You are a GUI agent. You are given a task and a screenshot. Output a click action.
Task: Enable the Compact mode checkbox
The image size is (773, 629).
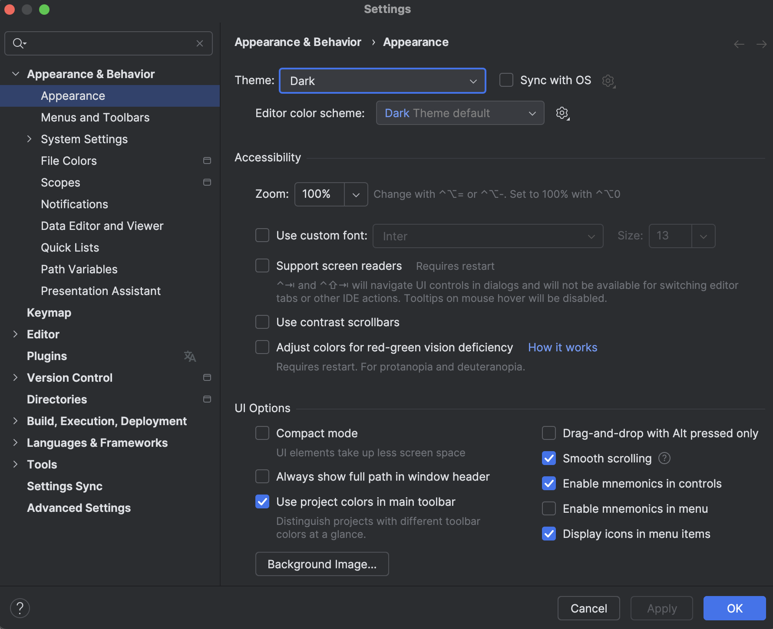(x=262, y=432)
